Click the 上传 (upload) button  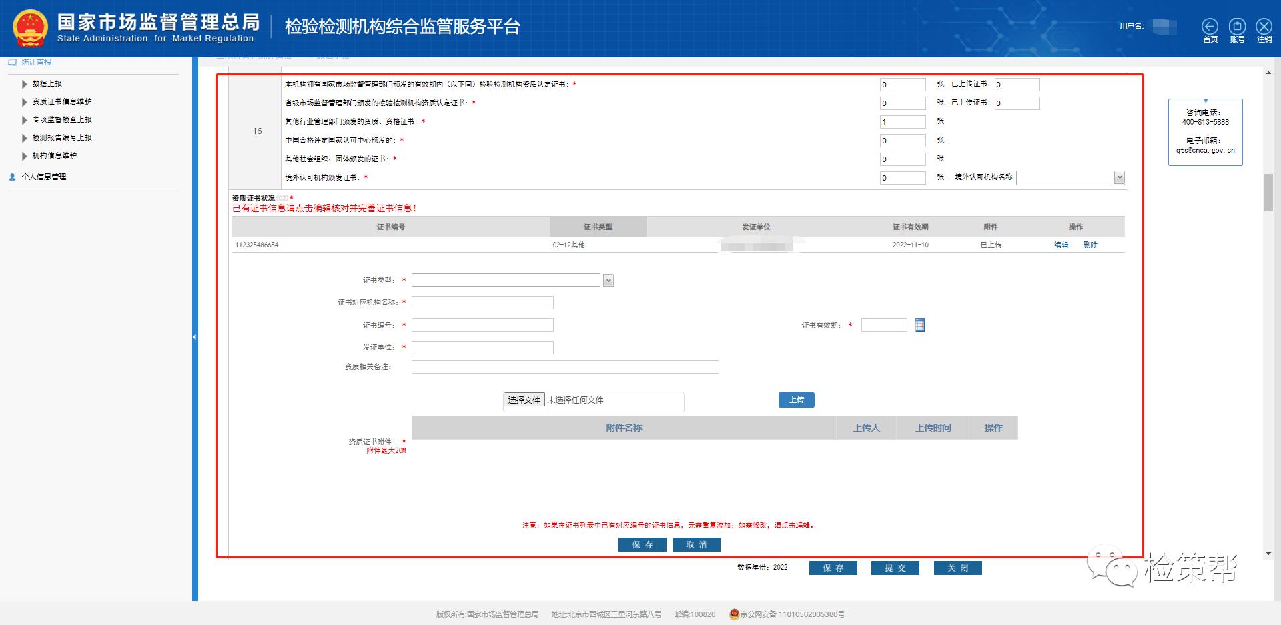[x=796, y=400]
